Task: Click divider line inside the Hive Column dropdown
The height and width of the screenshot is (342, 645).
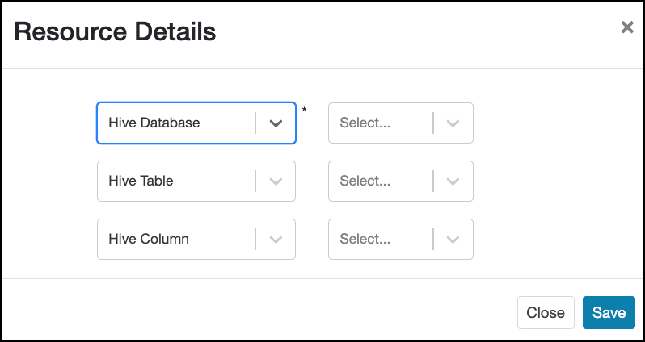Action: pos(256,240)
